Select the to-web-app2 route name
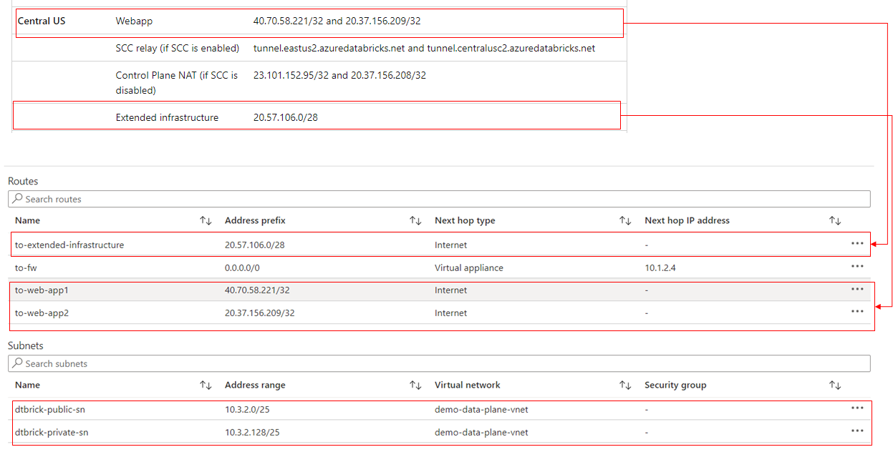The width and height of the screenshot is (893, 452). point(42,313)
